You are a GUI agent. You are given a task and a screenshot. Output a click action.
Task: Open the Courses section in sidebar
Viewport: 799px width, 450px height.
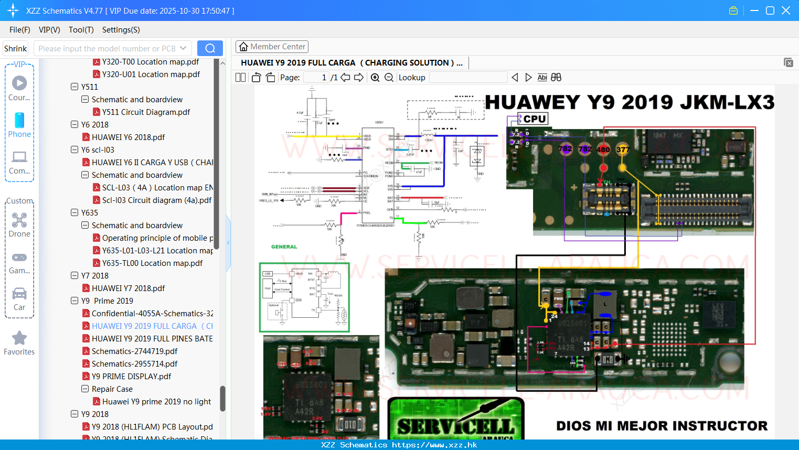[x=19, y=88]
